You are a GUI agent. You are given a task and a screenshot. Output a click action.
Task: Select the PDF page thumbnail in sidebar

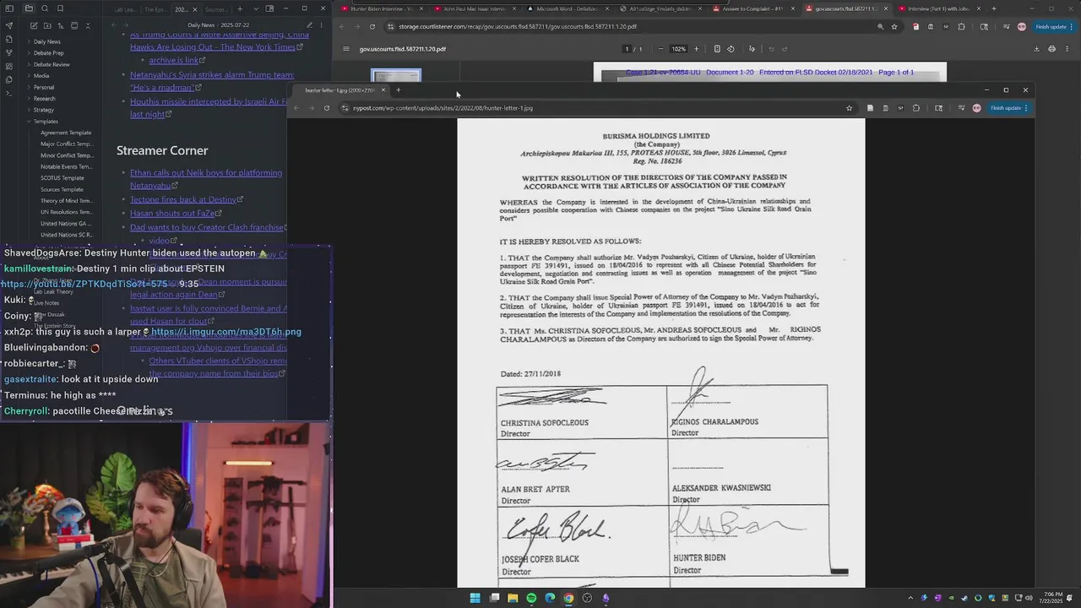(395, 76)
